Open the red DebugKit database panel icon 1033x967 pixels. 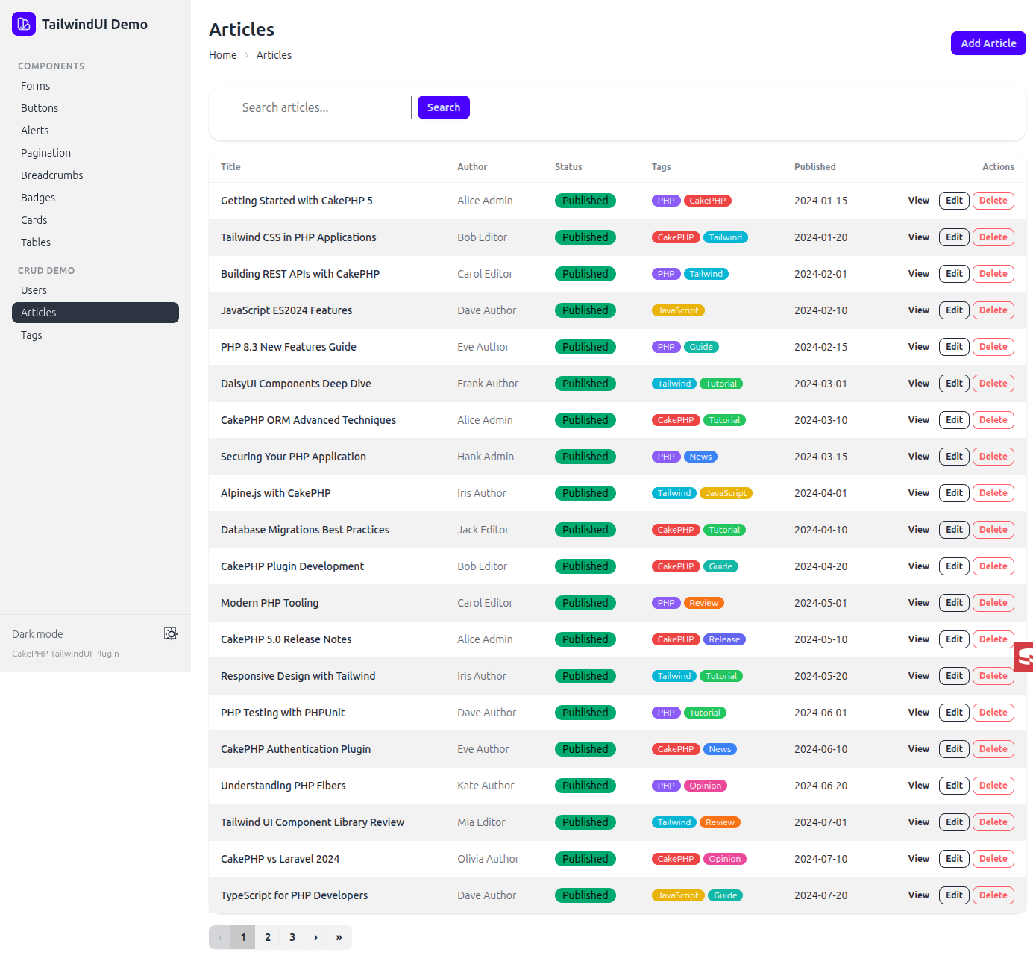[1025, 657]
